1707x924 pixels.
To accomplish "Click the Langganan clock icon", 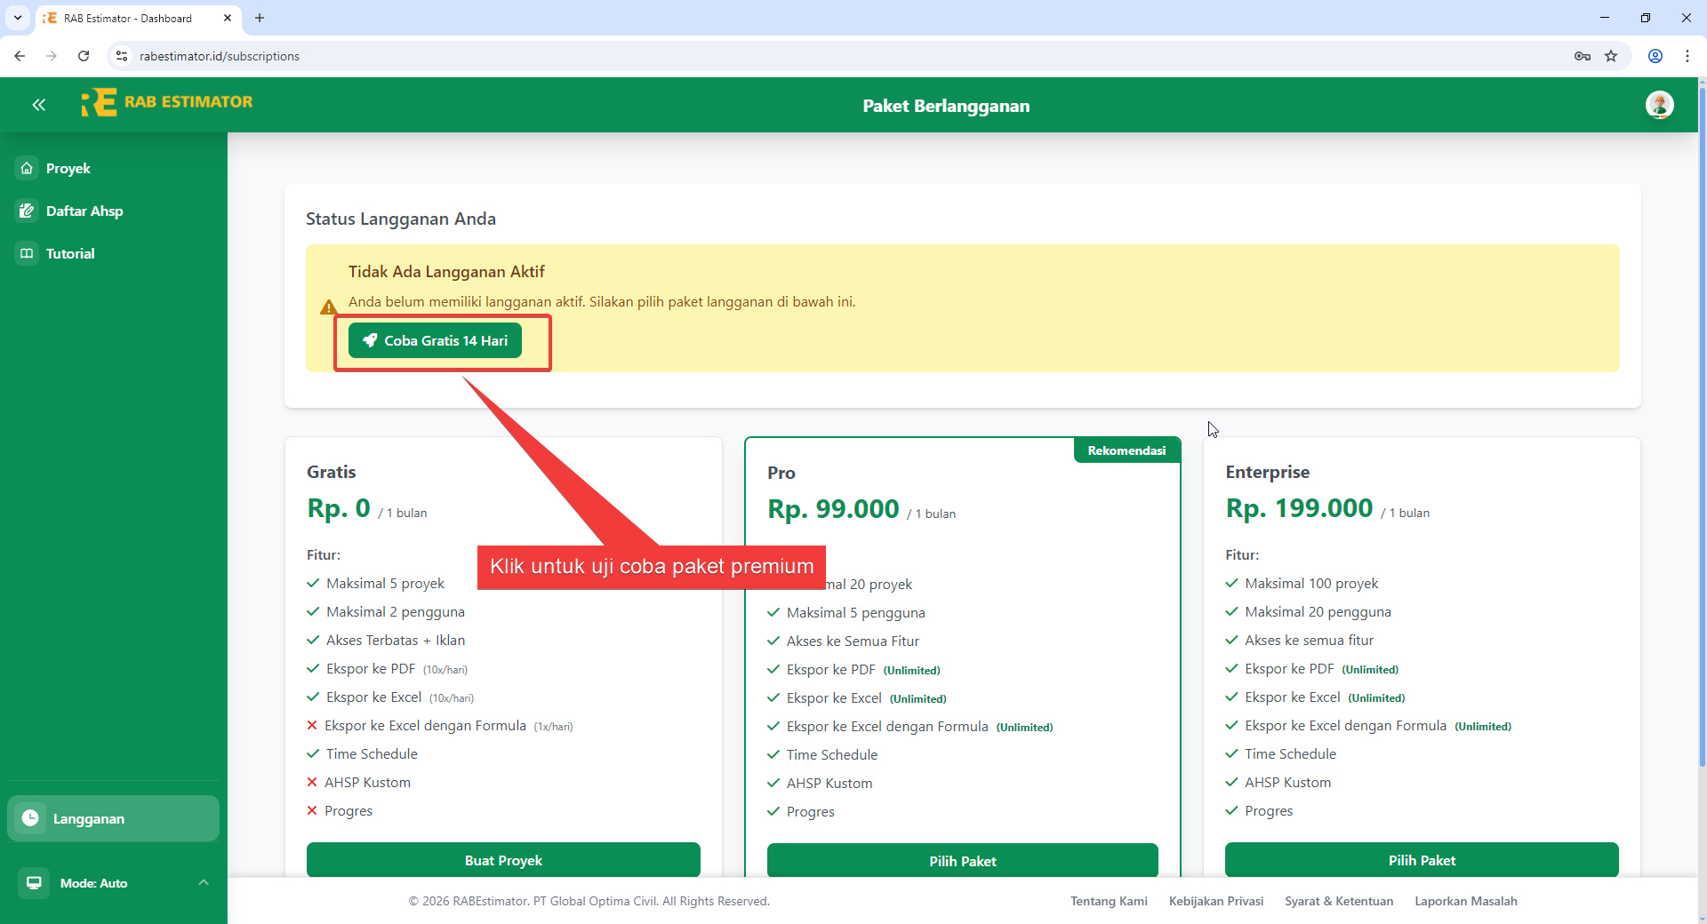I will click(31, 818).
